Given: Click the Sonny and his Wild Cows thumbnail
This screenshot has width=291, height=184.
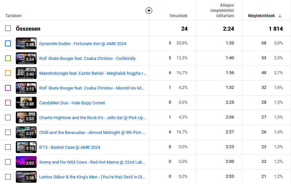Looking at the screenshot, I should tap(26, 162).
